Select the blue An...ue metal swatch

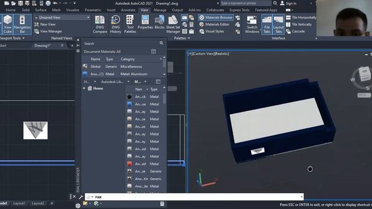pos(129,104)
